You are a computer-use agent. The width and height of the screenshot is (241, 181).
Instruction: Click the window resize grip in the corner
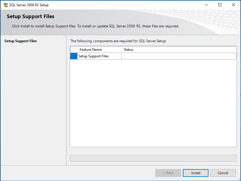[x=239, y=179]
